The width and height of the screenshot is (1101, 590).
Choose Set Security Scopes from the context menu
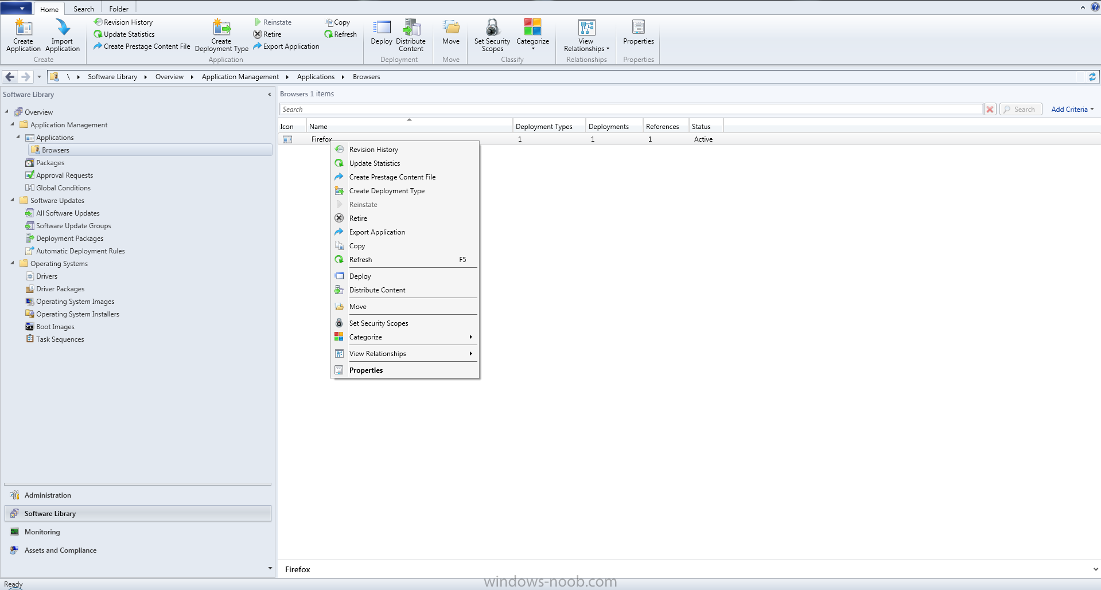(405, 323)
